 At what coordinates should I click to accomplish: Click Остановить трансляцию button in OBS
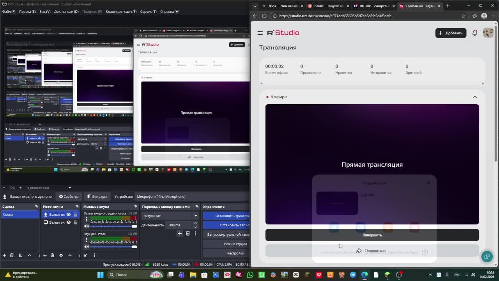point(226,216)
